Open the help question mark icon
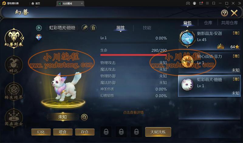 [x=224, y=13]
